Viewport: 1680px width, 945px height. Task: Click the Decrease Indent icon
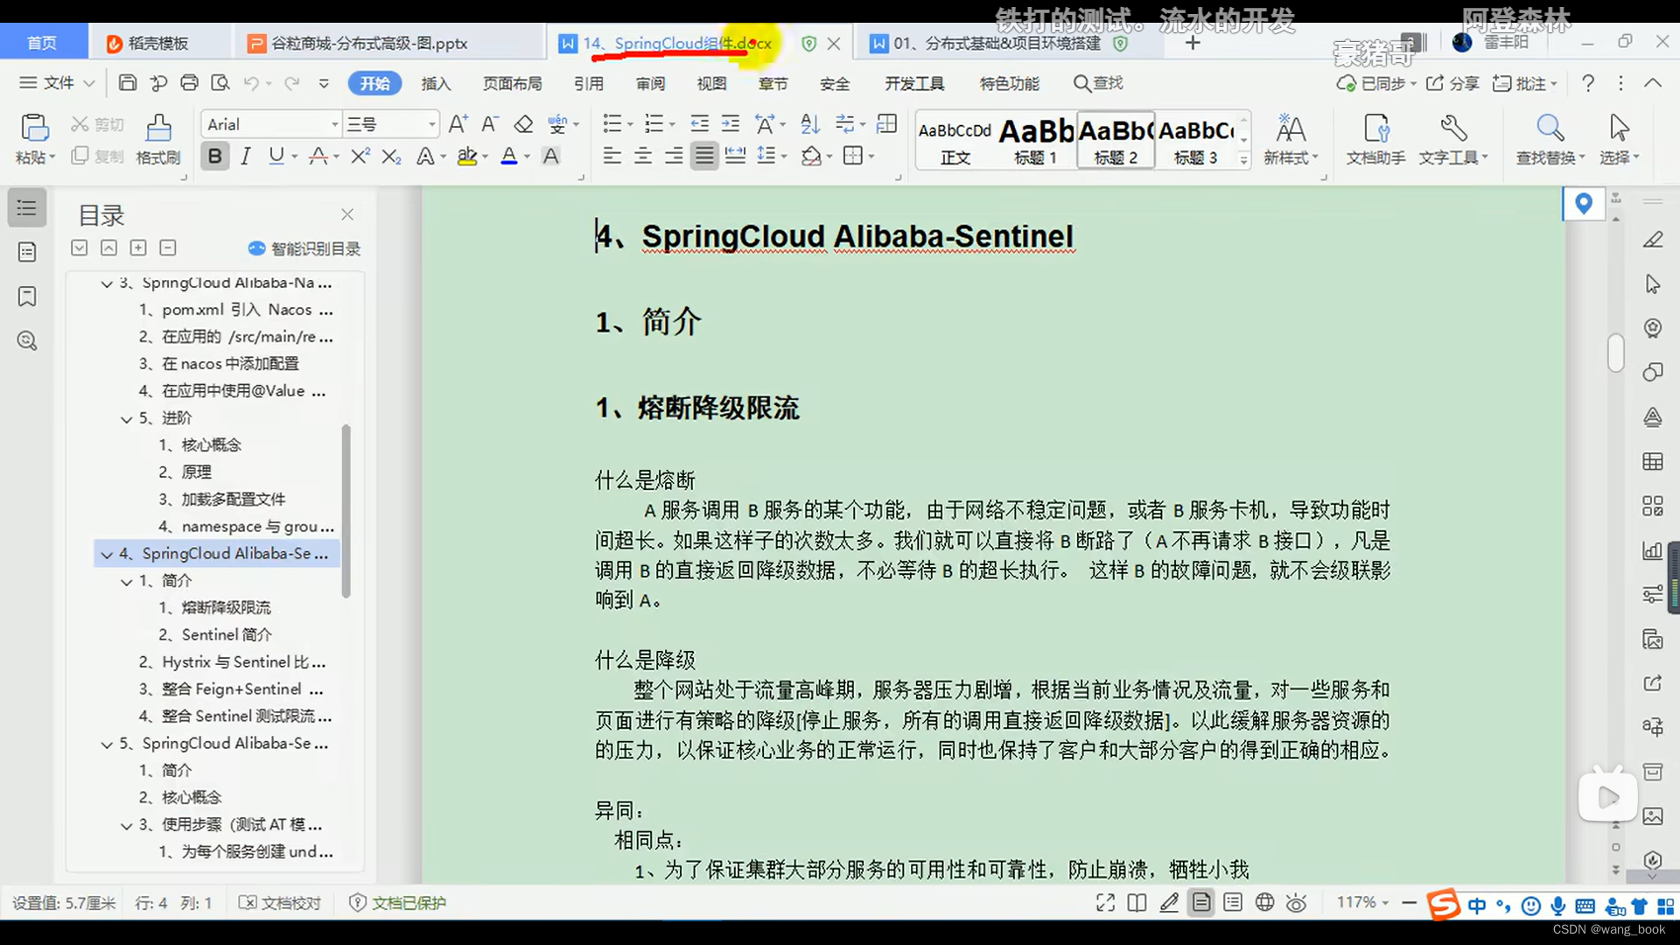[699, 124]
